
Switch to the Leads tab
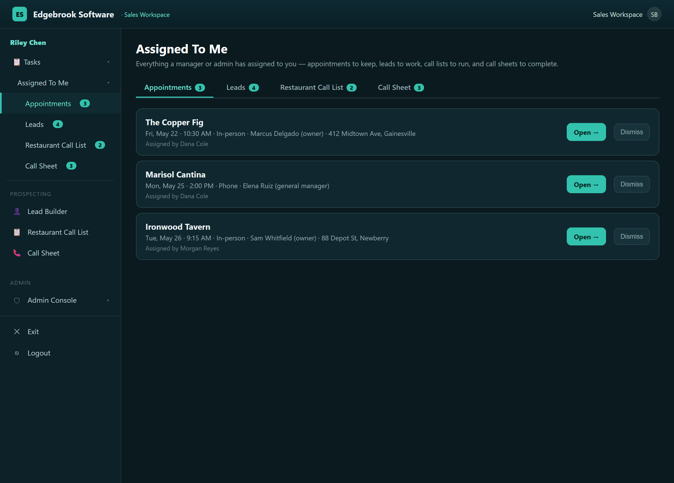click(242, 88)
